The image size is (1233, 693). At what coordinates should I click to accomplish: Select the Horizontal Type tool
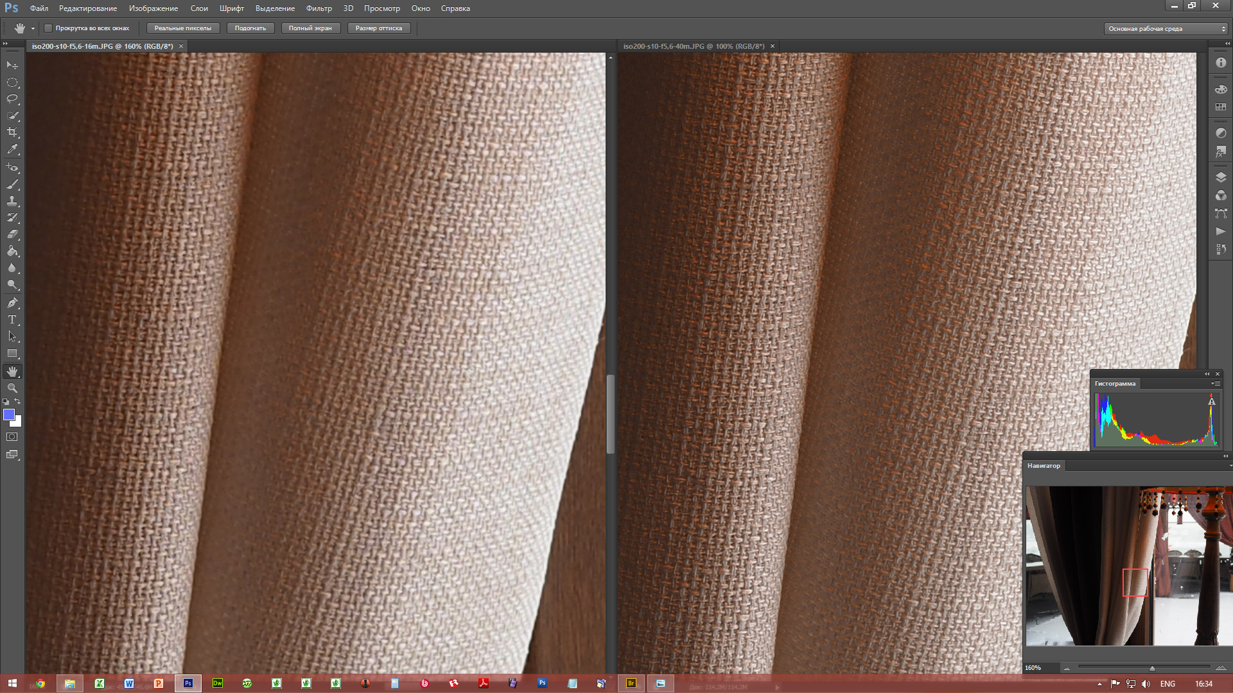coord(12,320)
